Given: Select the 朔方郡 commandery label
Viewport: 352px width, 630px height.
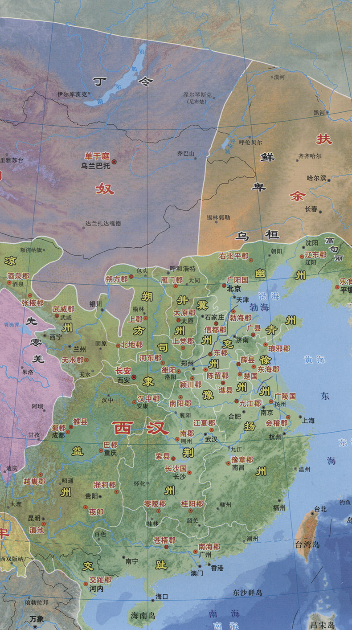Looking at the screenshot, I should coord(116,279).
